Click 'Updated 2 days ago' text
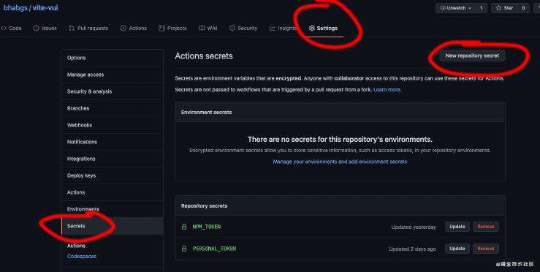540x272 pixels. (x=412, y=249)
